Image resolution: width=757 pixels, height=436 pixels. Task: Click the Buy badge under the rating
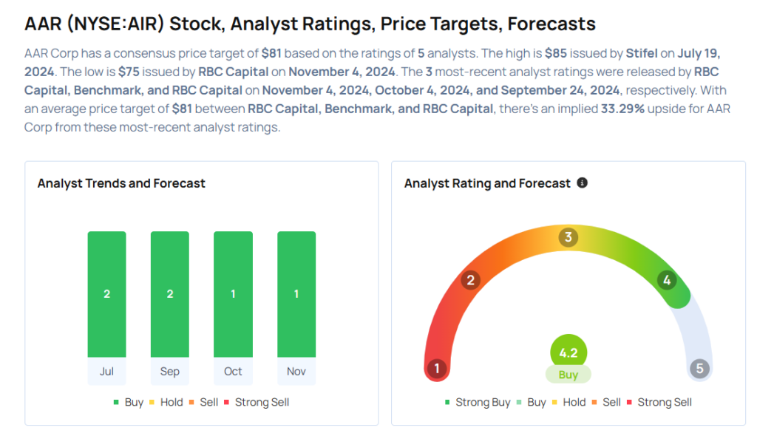[x=568, y=375]
